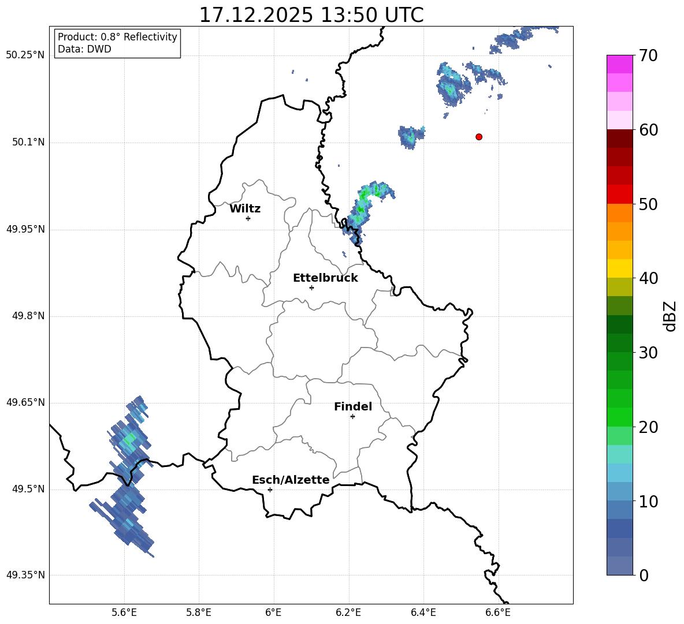
Task: Click the dark green swatch just above 30 dBZ
Action: (x=619, y=343)
